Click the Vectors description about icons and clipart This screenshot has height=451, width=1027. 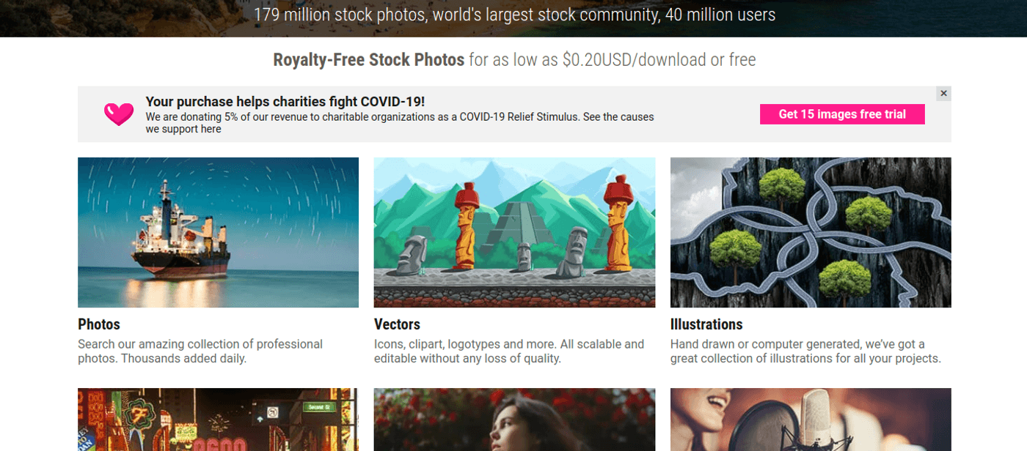tap(508, 351)
